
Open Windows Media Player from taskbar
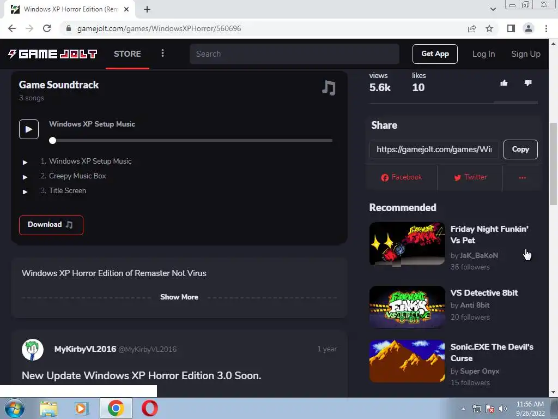81,408
